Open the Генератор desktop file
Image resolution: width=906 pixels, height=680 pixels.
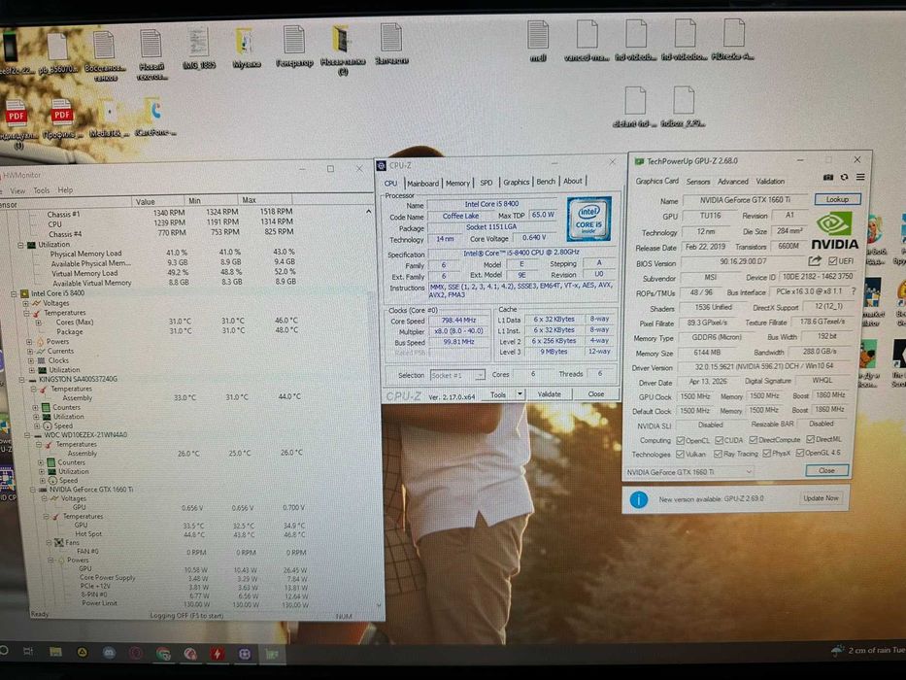[x=294, y=47]
